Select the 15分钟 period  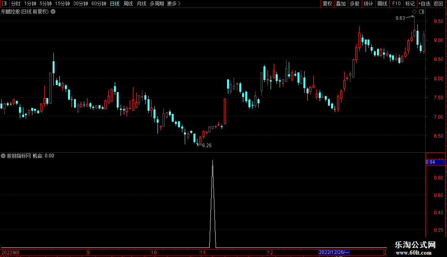[63, 4]
